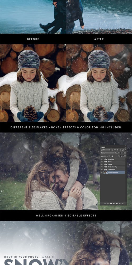Select Drop in your photo layer thumbnail

coord(106,172)
